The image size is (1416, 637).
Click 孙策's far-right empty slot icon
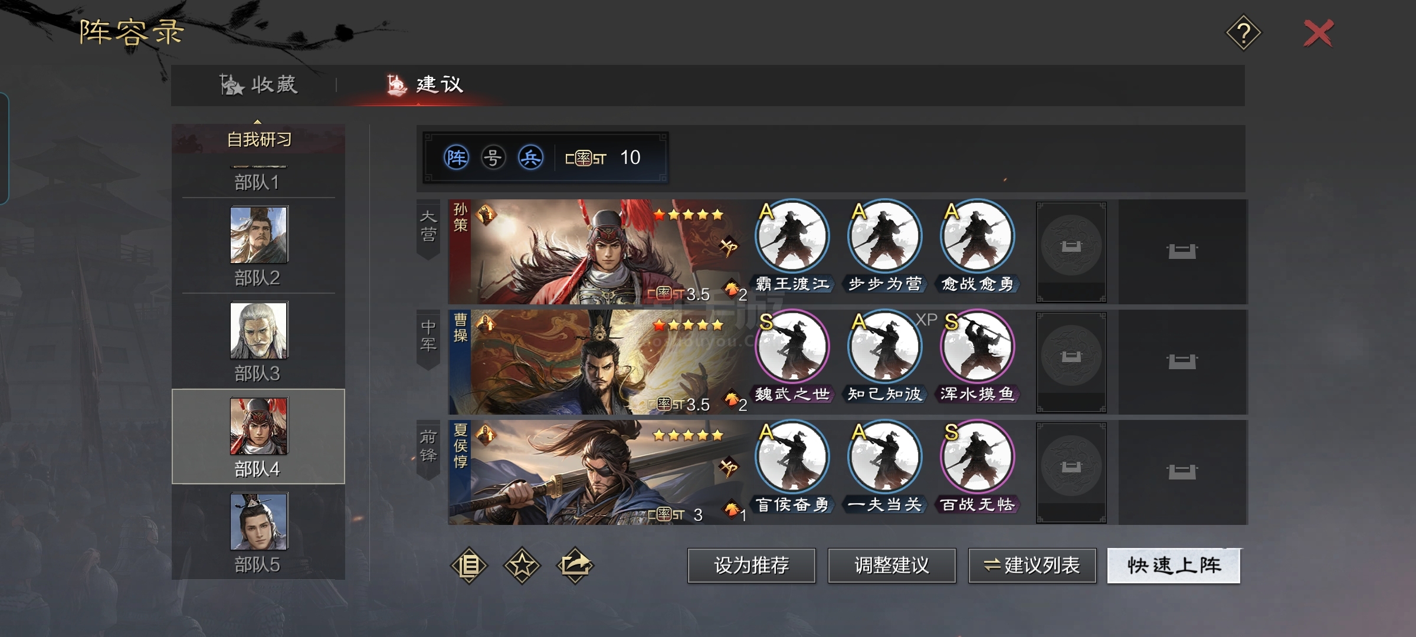[1182, 252]
